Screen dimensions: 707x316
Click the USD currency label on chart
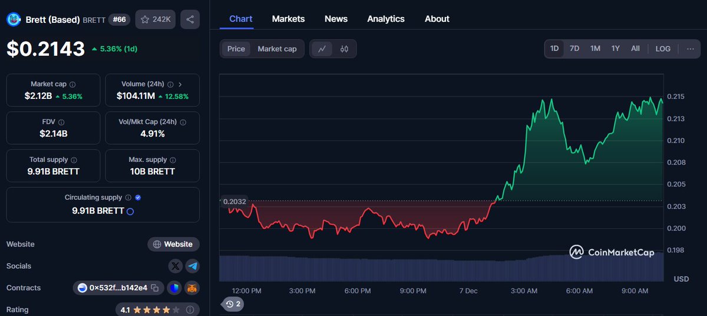tap(681, 278)
